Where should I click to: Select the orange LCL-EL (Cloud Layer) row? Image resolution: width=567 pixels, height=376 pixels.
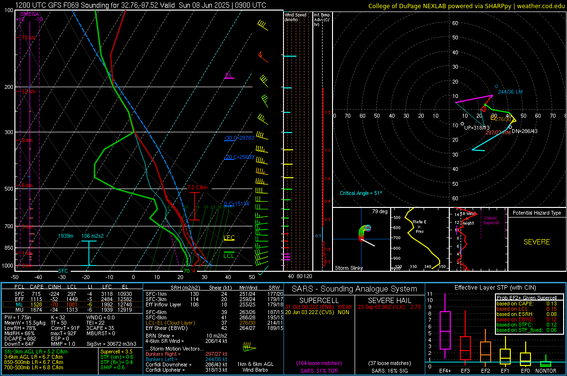point(214,323)
